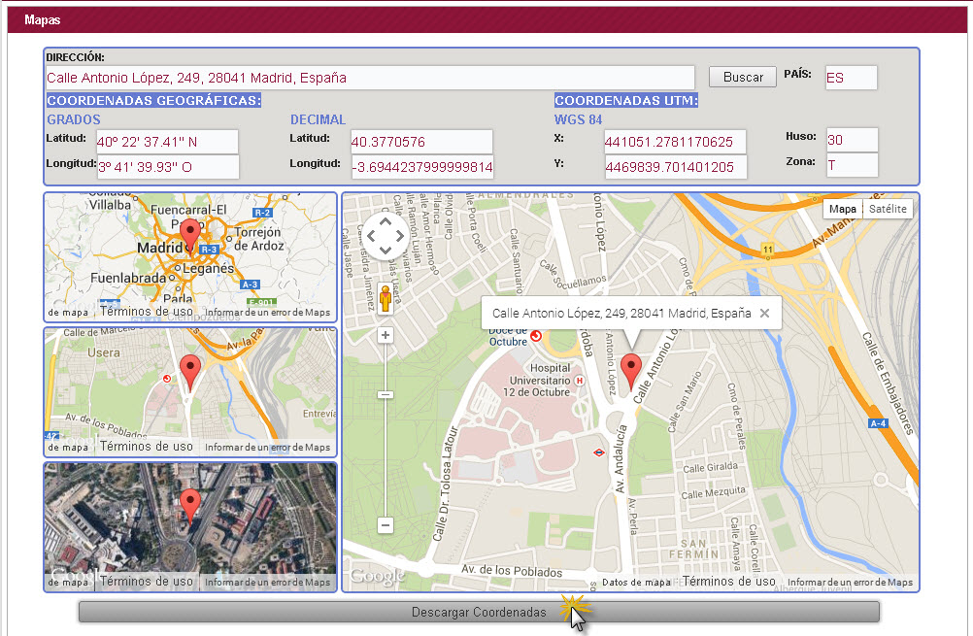Screen dimensions: 973x636
Task: Click the Longitud degrees field
Action: coord(168,167)
